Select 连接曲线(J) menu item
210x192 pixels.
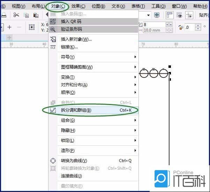click(93, 176)
